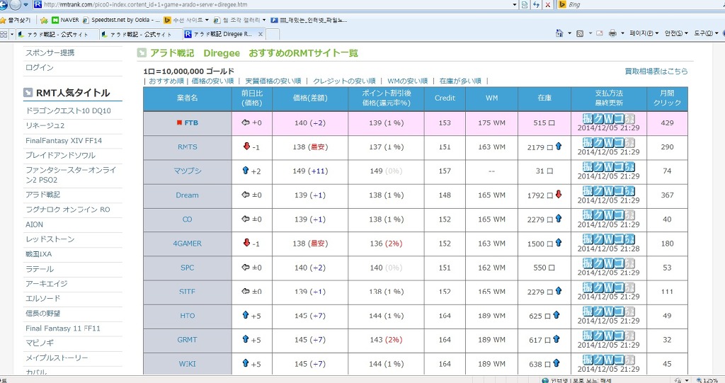The image size is (725, 383).
Task: Click the 즐겨찾기 favorites button
Action: (16, 20)
